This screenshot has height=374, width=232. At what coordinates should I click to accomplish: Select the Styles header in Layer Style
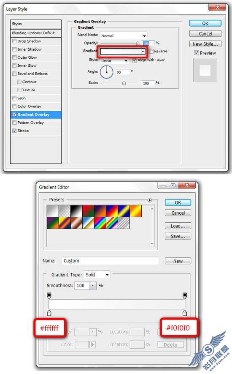click(36, 24)
